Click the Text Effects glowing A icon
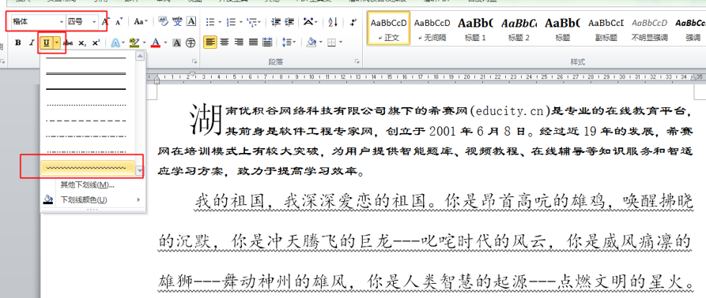This screenshot has height=298, width=706. [x=115, y=43]
